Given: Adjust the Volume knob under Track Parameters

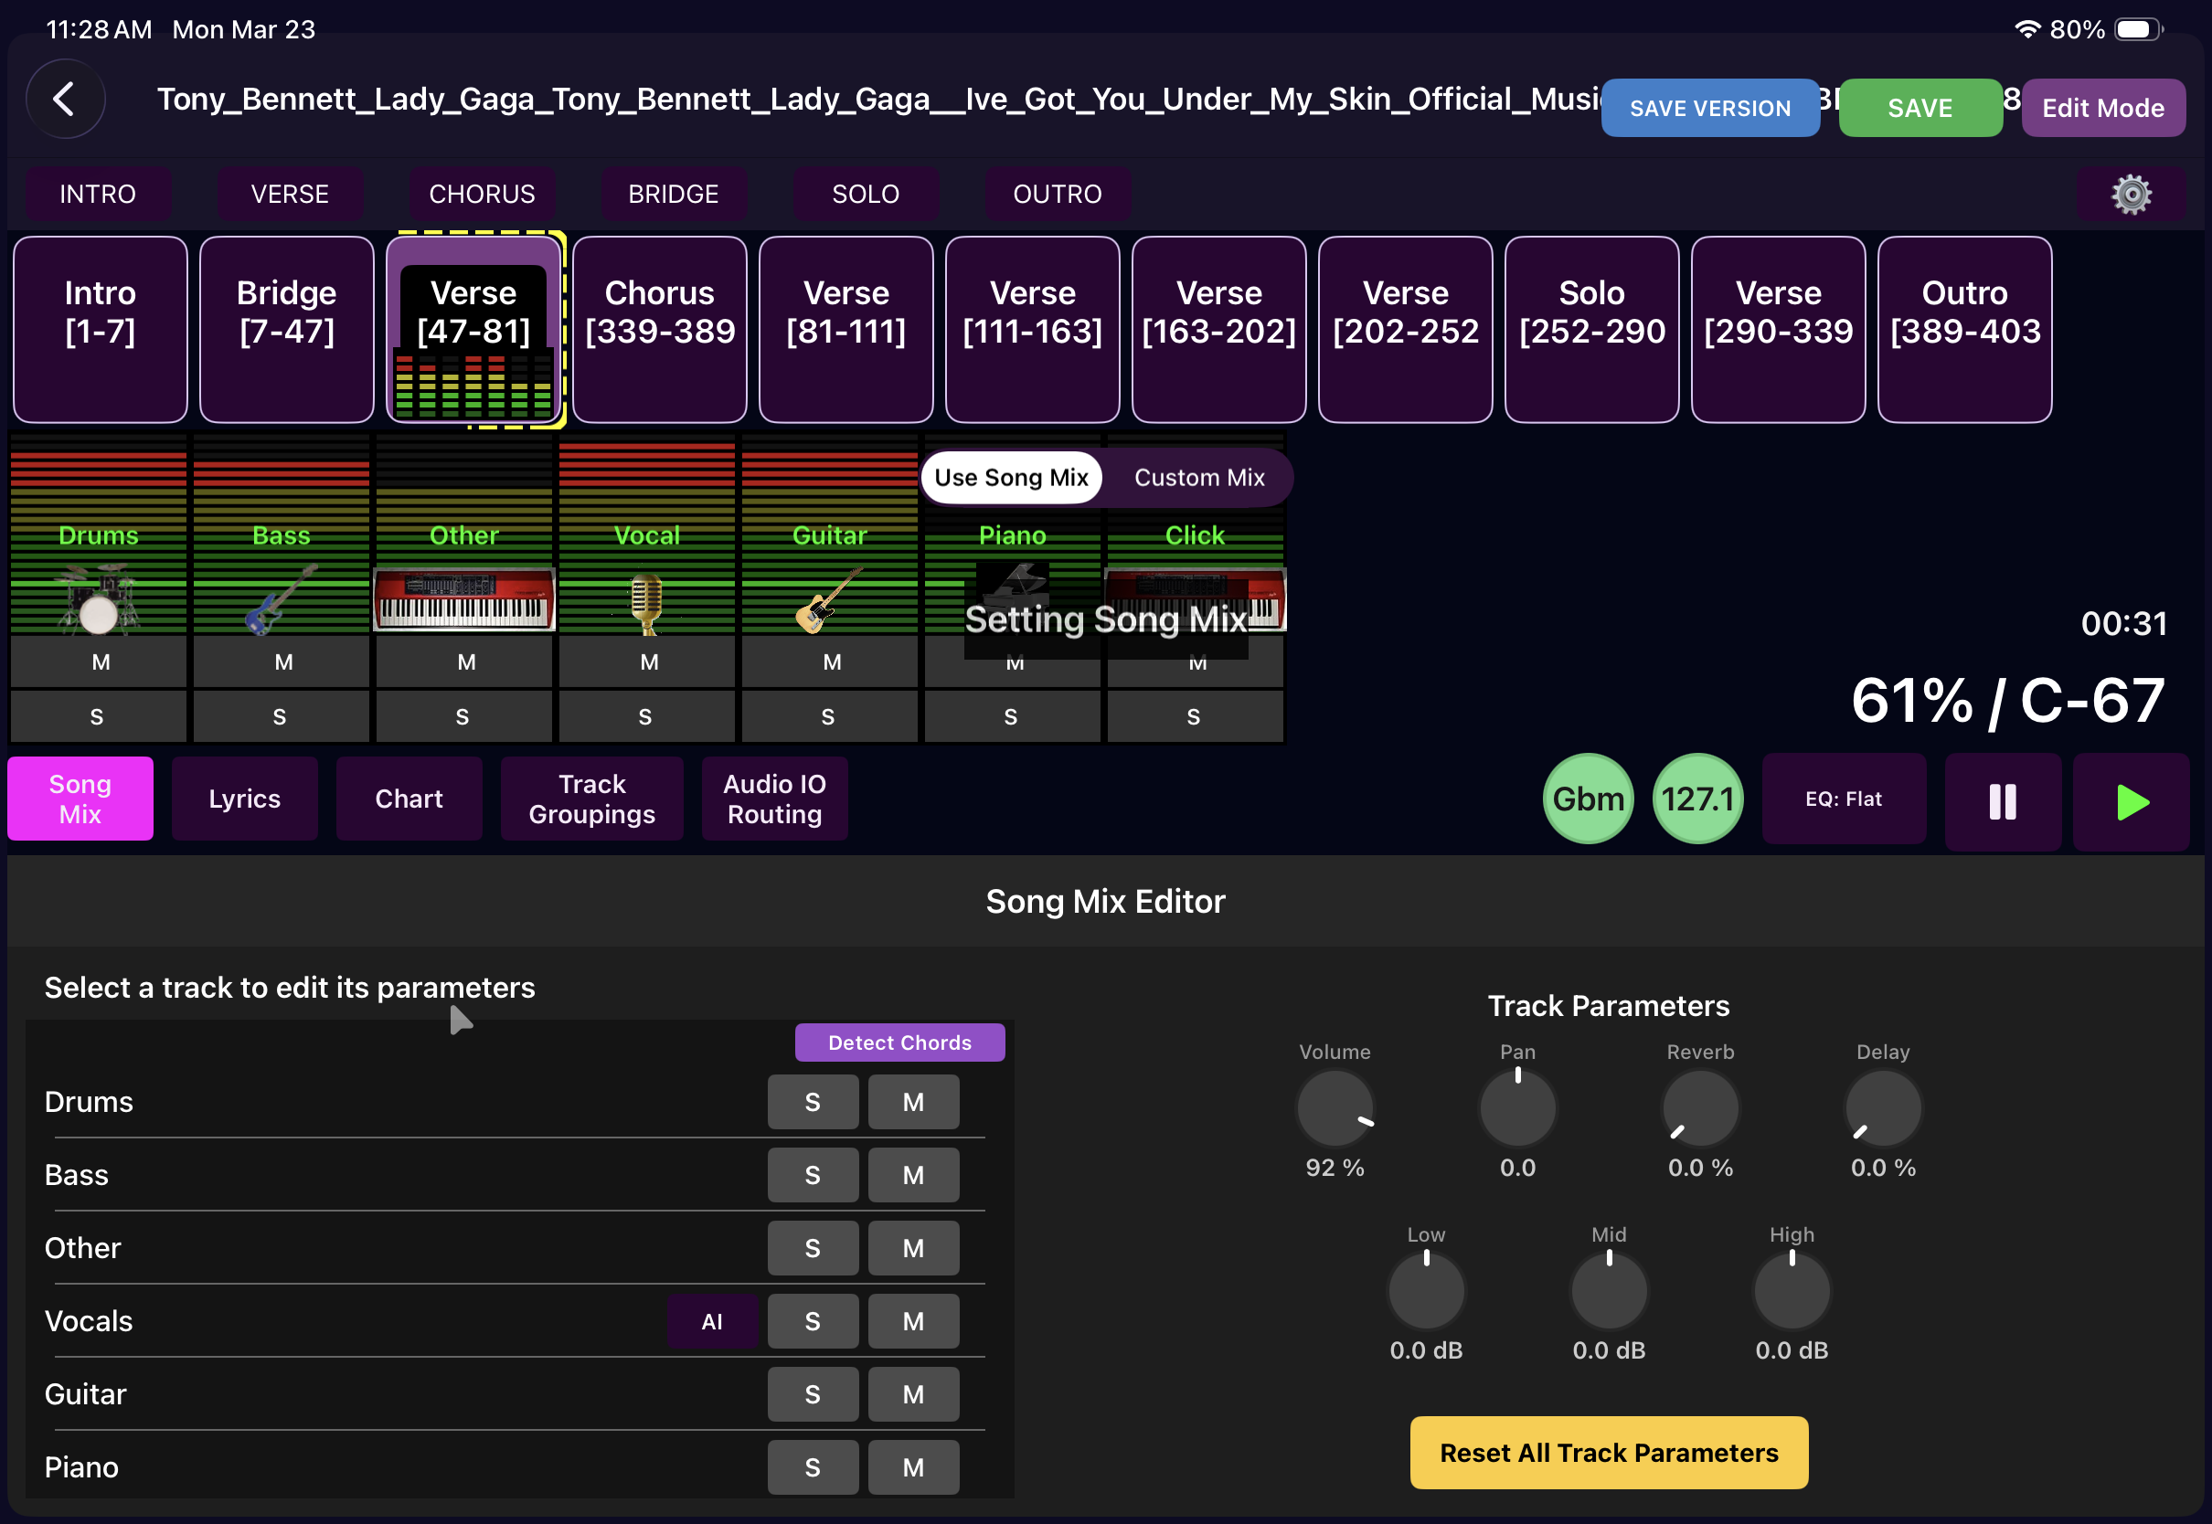Looking at the screenshot, I should click(1335, 1107).
